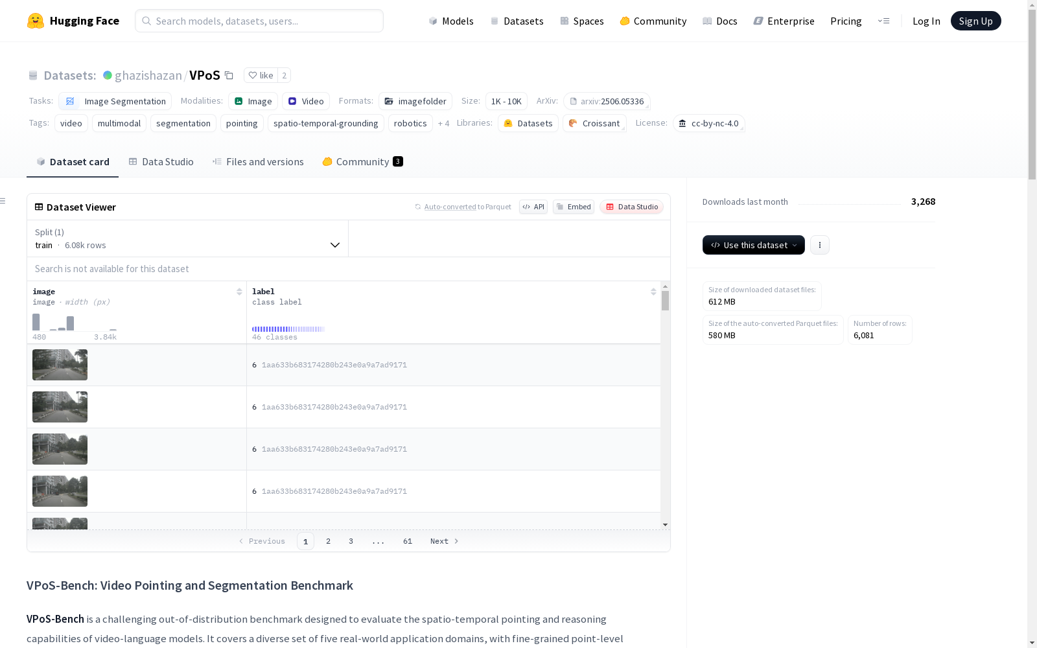The height and width of the screenshot is (648, 1037).
Task: Go to page 3 of dataset rows
Action: tap(351, 541)
